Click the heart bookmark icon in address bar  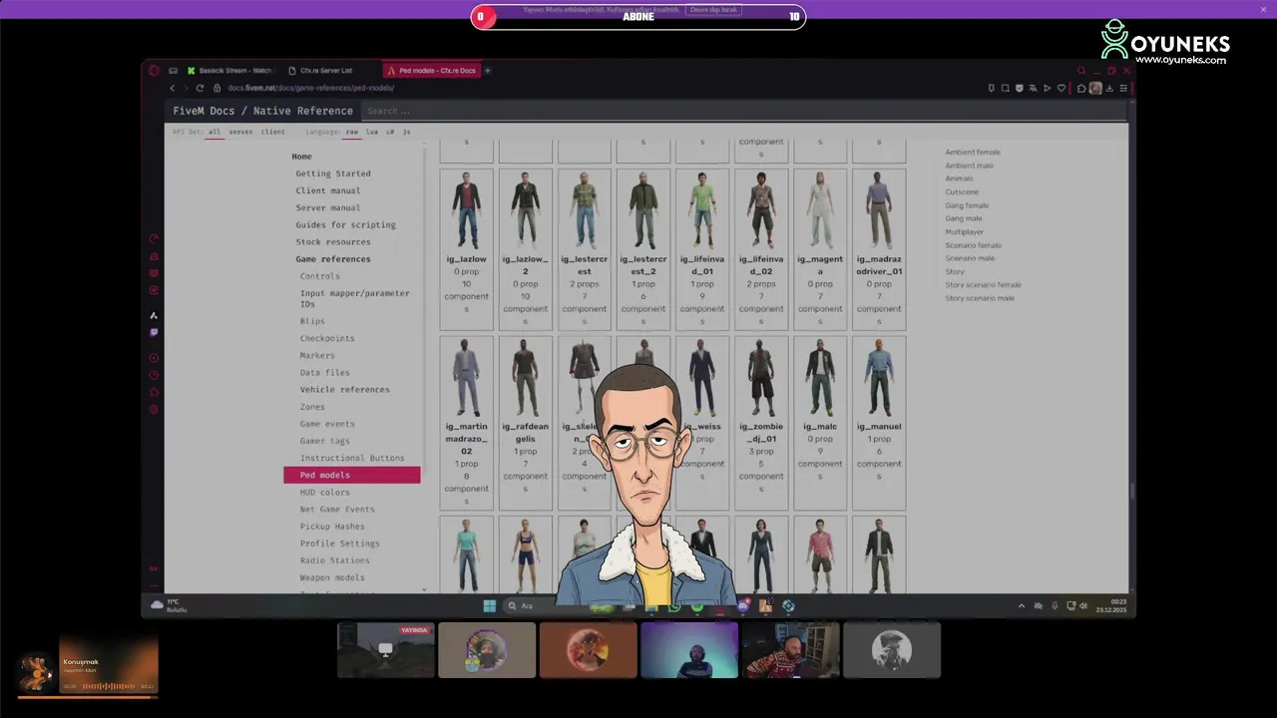click(1061, 88)
